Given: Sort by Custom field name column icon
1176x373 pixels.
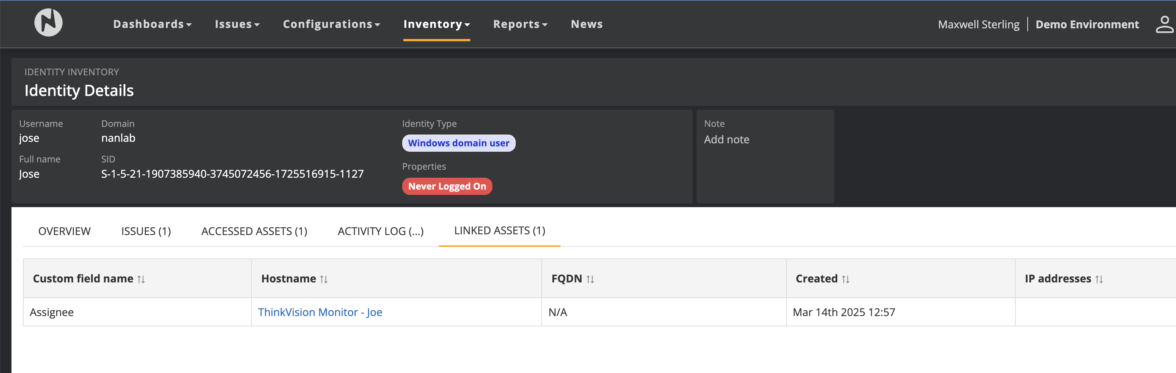Looking at the screenshot, I should [141, 279].
